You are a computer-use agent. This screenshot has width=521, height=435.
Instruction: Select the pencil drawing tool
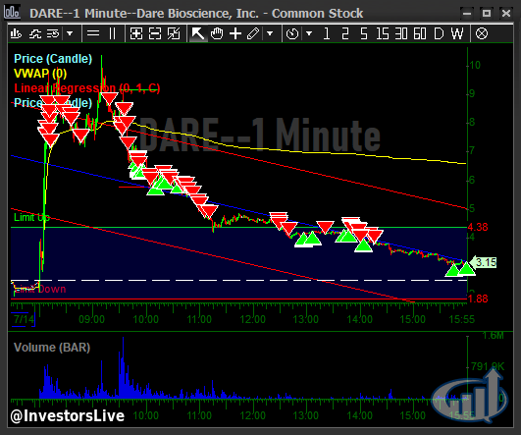click(253, 33)
